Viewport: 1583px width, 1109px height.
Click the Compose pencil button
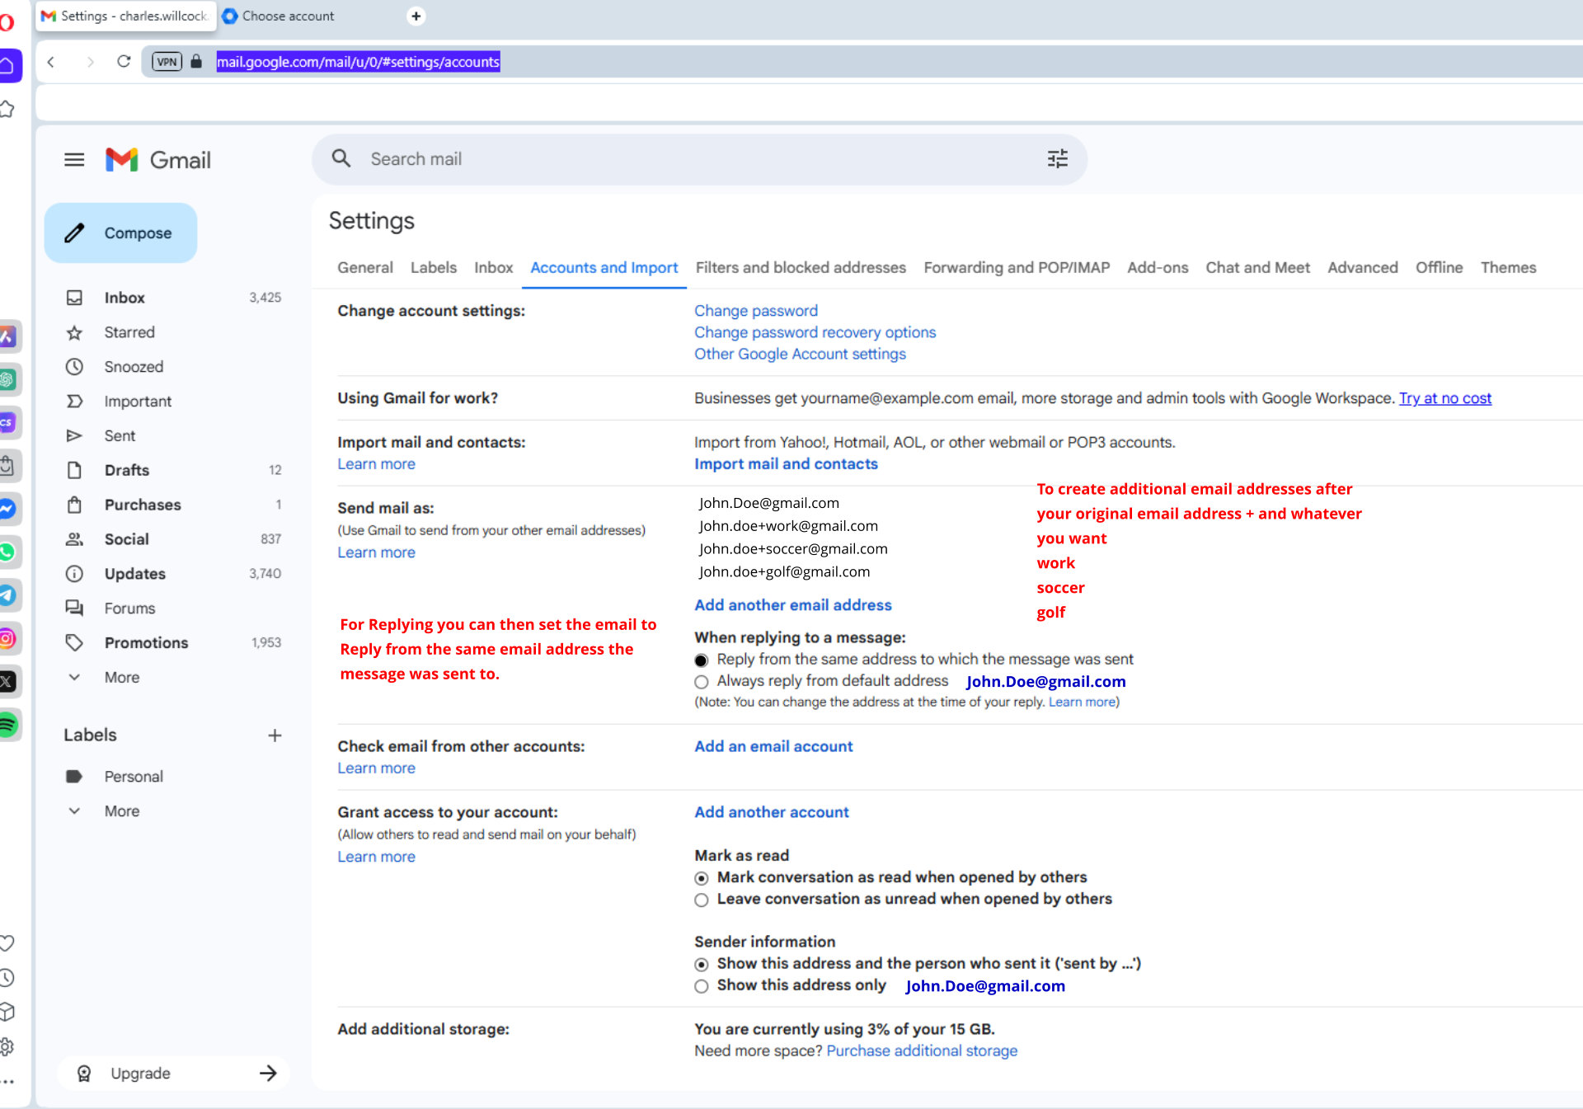tap(120, 233)
